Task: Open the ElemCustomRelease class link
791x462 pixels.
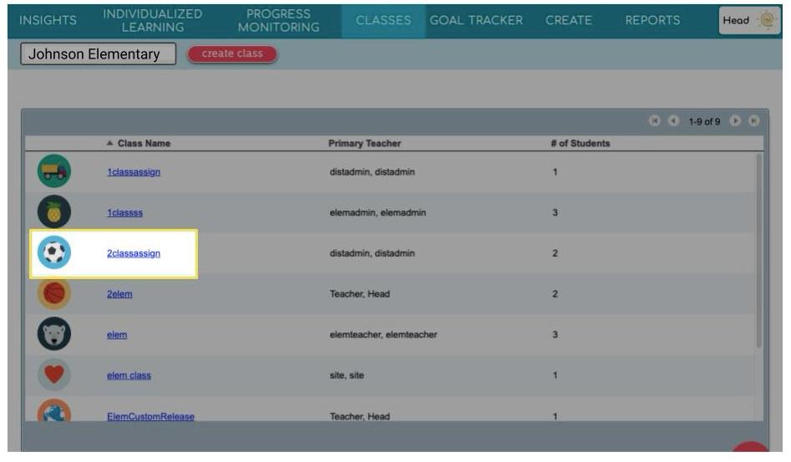Action: click(150, 417)
